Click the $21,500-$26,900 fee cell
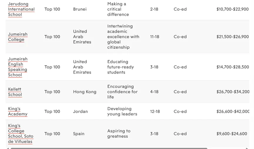The image size is (254, 149). click(232, 37)
